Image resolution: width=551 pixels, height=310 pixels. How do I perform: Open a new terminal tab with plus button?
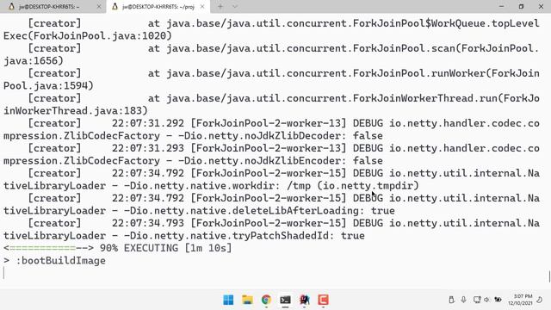click(220, 7)
